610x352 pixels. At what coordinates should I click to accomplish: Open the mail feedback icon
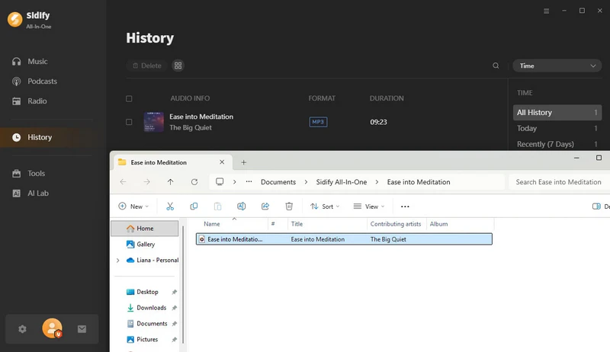(82, 329)
